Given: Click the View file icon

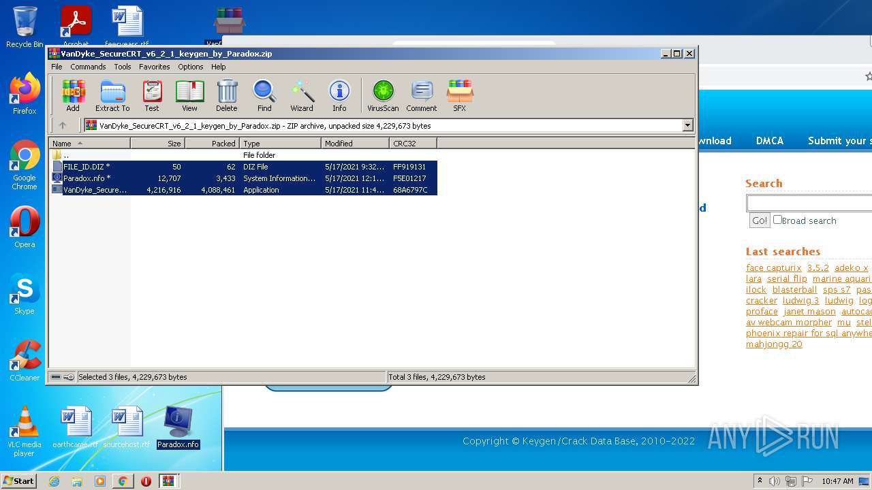Looking at the screenshot, I should (x=189, y=95).
